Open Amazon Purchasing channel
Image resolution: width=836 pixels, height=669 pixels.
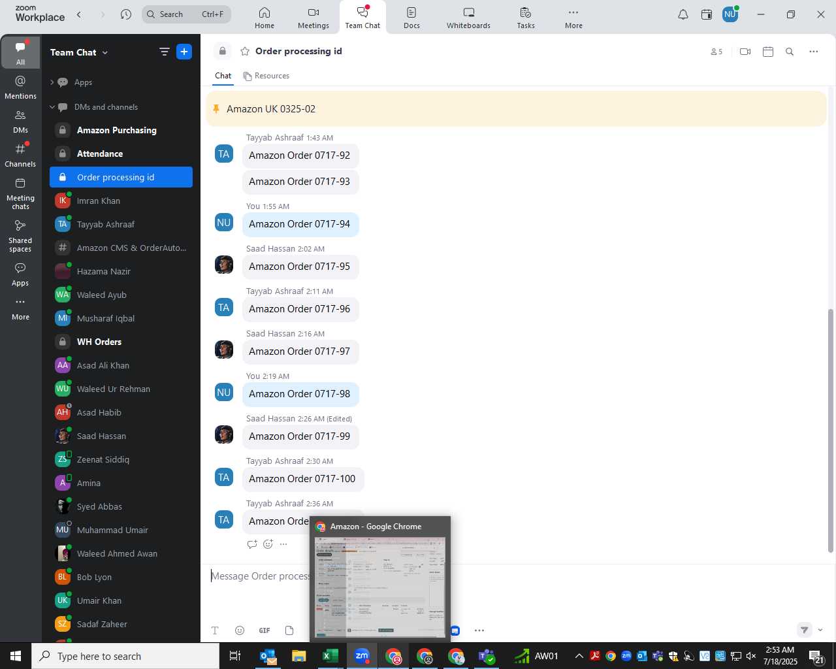pos(121,130)
